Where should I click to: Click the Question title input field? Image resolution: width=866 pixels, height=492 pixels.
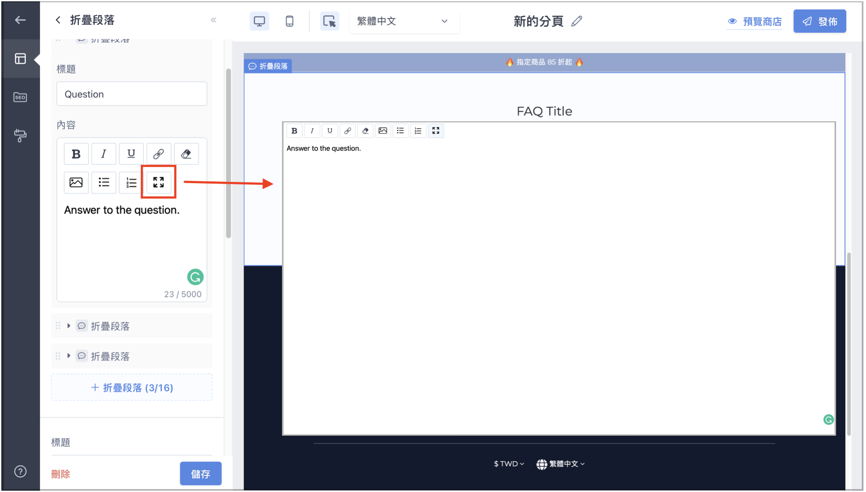click(132, 94)
